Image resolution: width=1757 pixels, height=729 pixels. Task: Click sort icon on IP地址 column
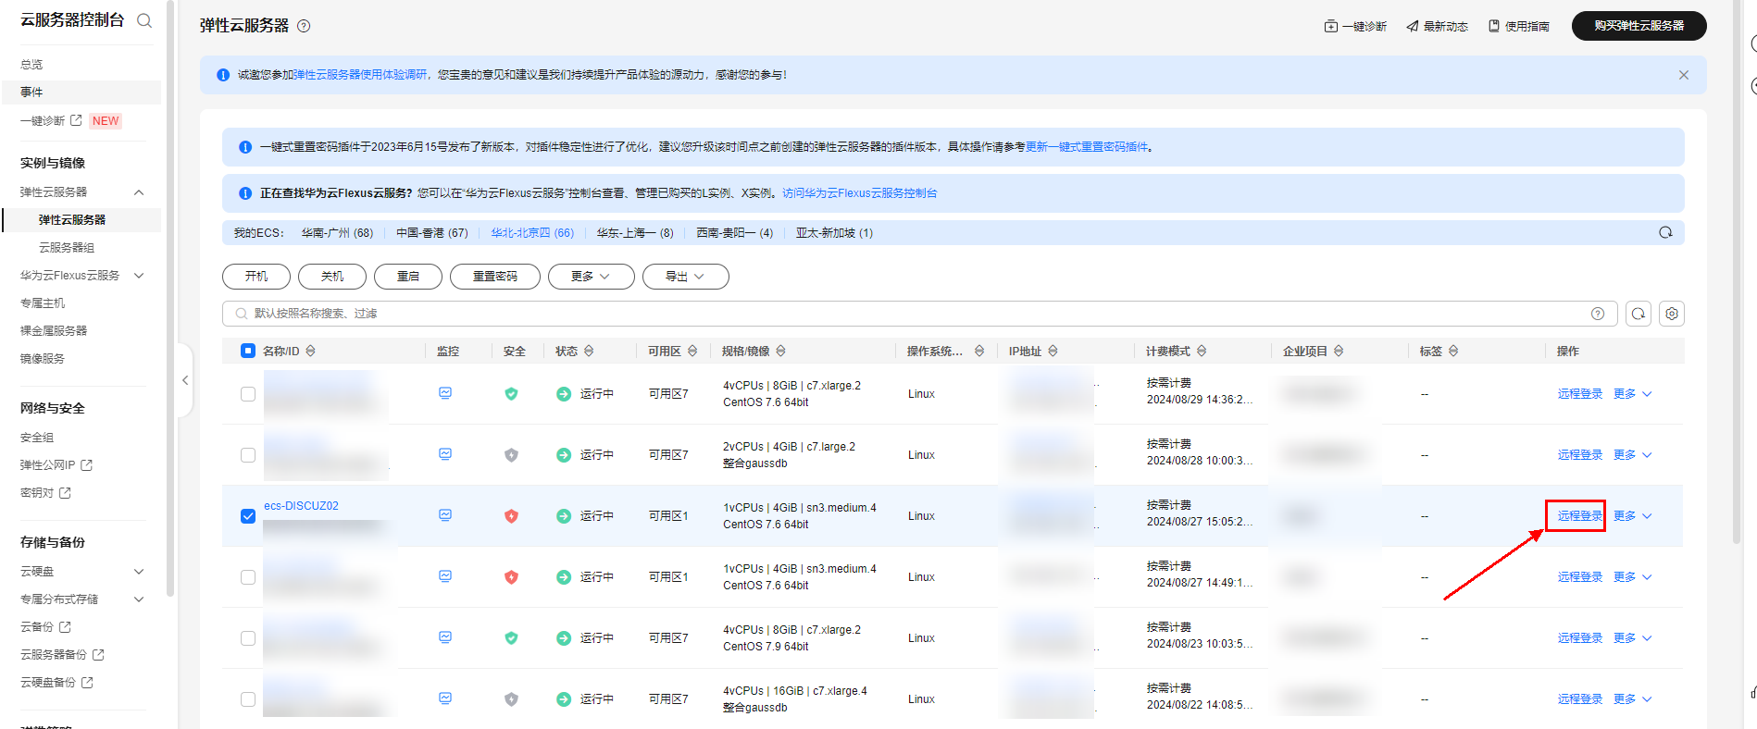tap(1053, 352)
